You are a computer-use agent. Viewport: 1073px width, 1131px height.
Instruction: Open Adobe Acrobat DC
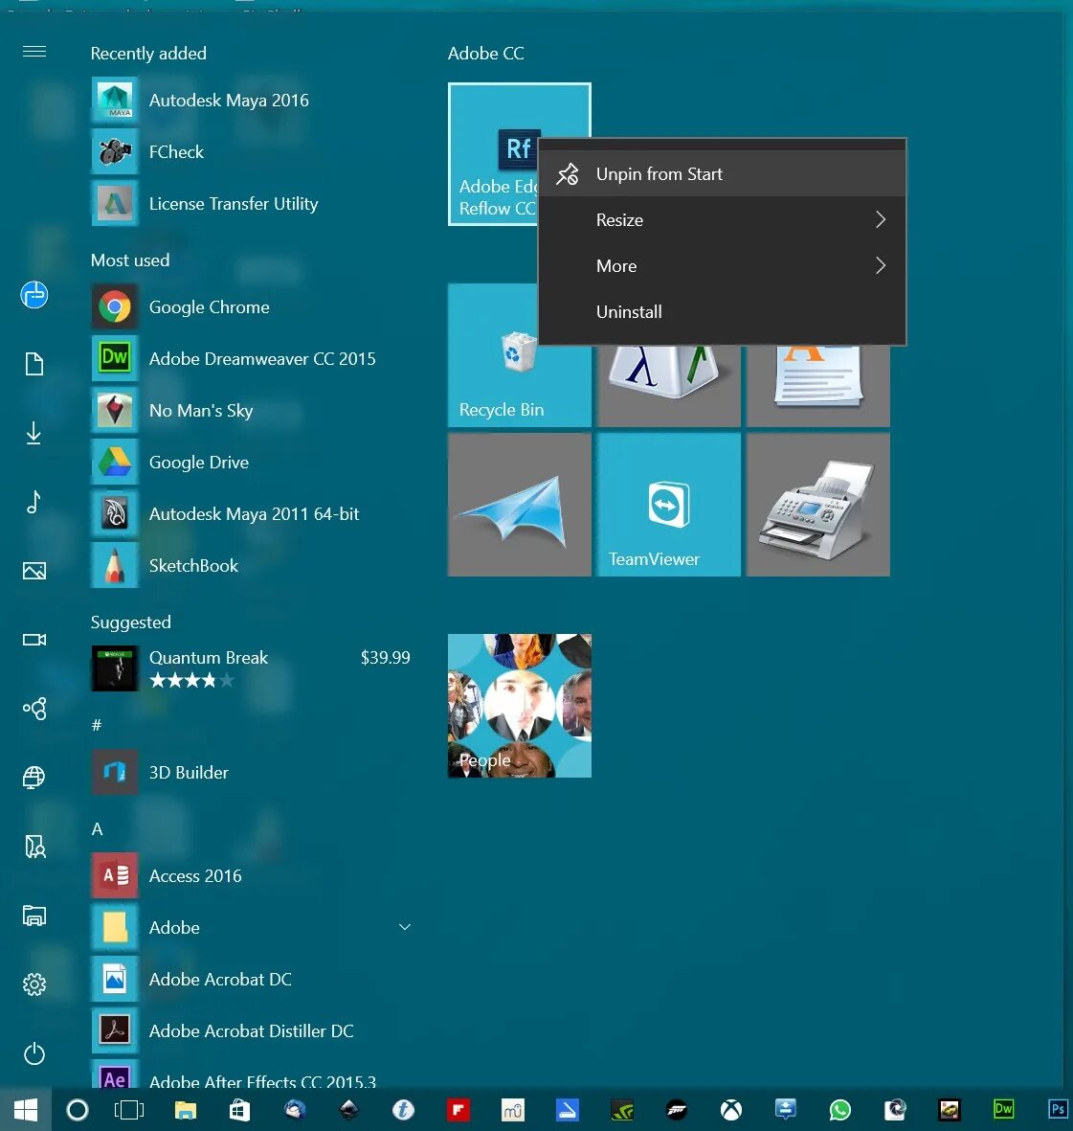pos(250,980)
